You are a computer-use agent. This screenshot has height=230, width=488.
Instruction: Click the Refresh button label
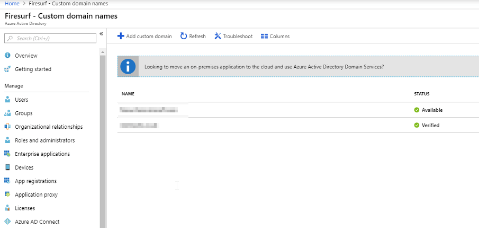tap(197, 37)
